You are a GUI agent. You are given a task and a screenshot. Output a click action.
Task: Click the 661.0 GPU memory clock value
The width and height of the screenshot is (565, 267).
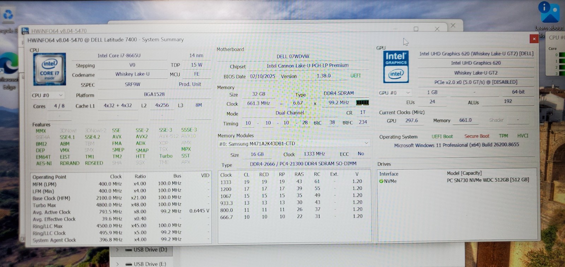(465, 120)
